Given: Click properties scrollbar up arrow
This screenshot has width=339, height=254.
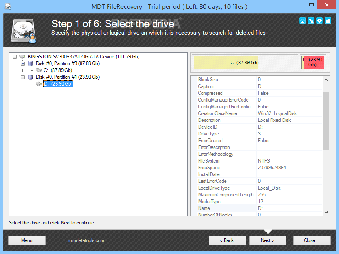Looking at the screenshot, I should click(x=326, y=80).
